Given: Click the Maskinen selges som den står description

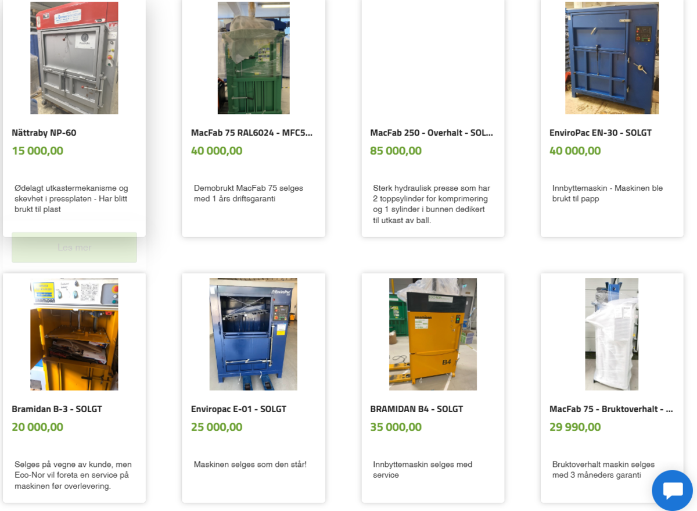Looking at the screenshot, I should coord(250,464).
